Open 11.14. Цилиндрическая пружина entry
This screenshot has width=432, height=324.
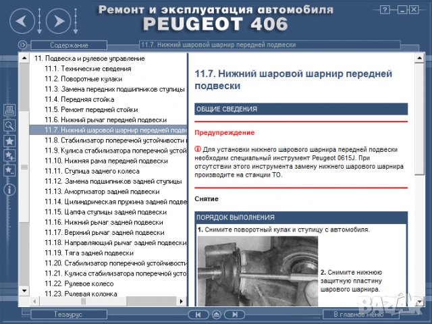click(x=115, y=202)
